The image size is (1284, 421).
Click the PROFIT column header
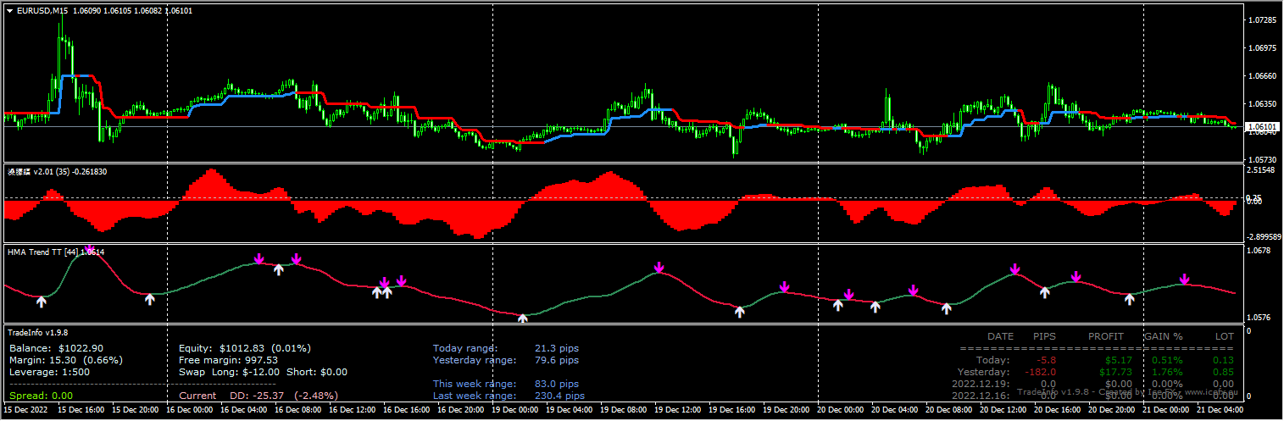click(1106, 336)
